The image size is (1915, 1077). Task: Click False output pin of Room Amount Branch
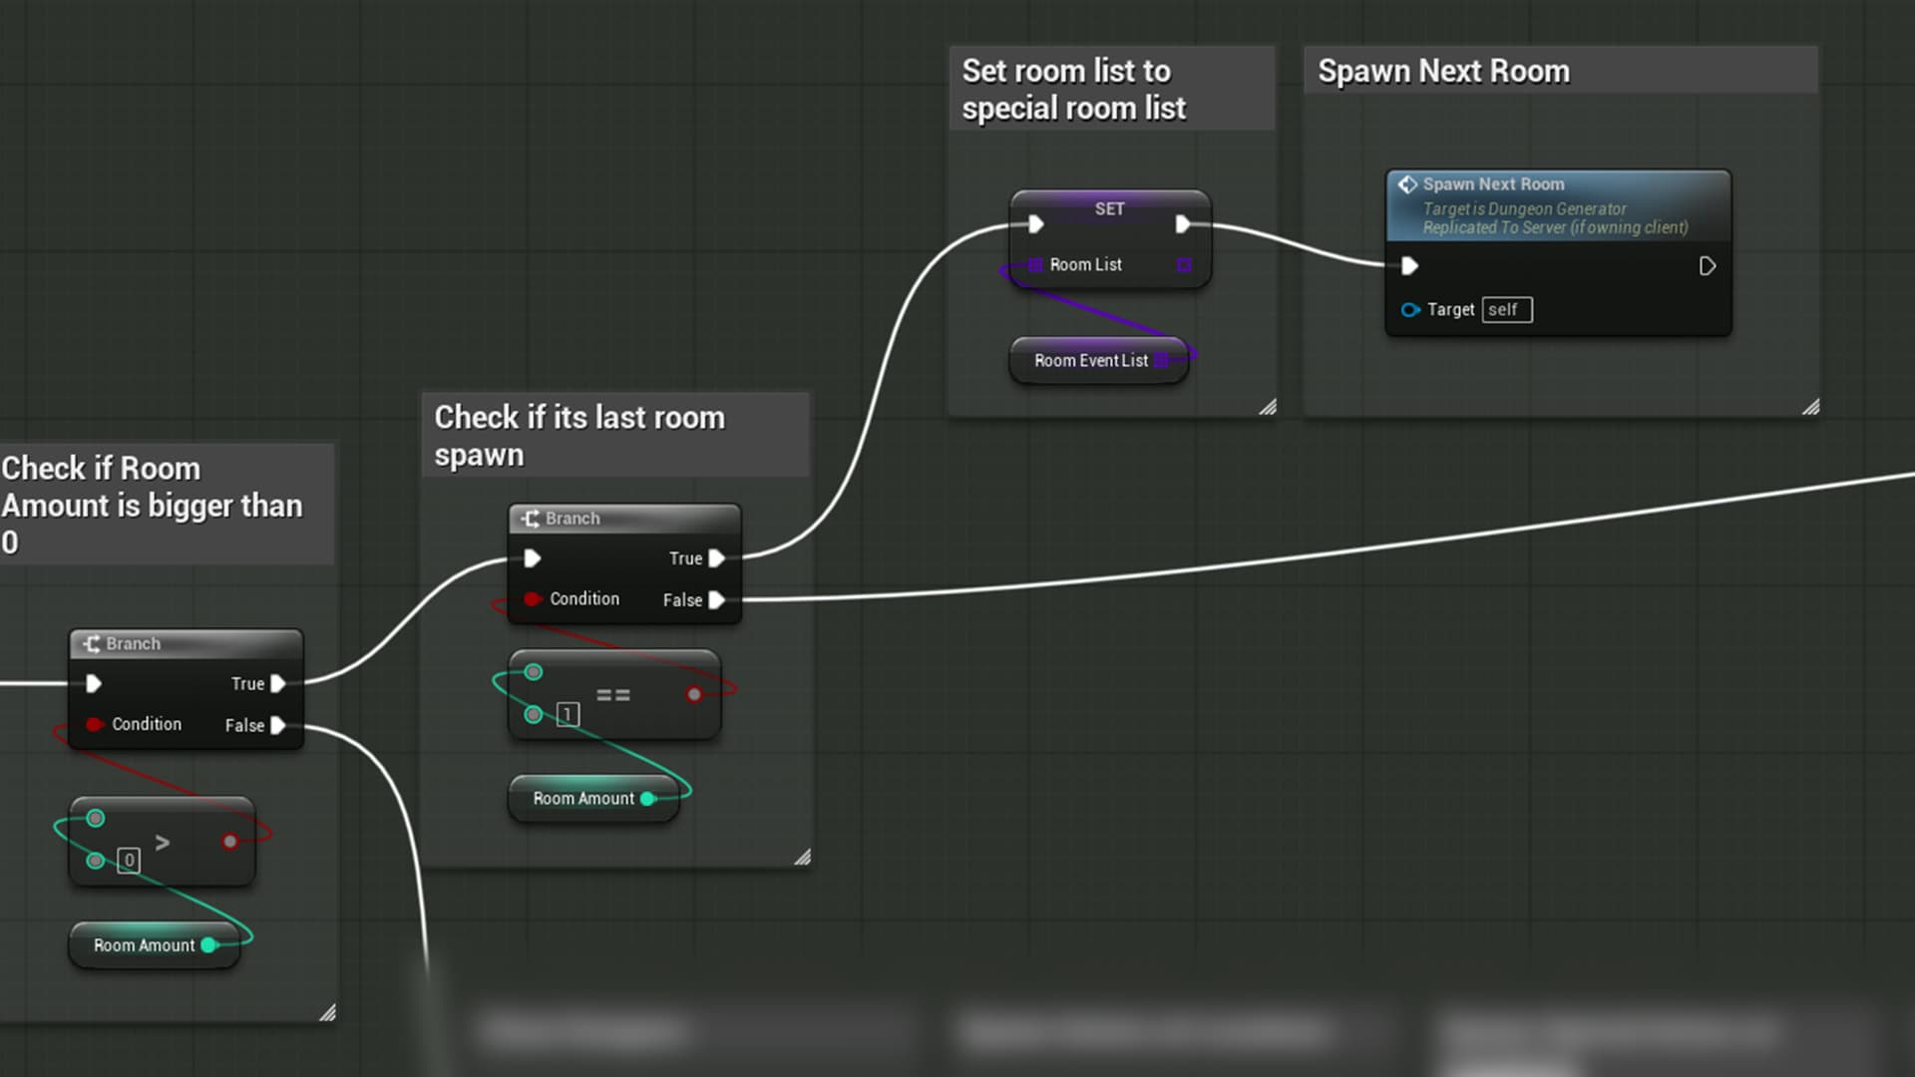click(x=278, y=726)
